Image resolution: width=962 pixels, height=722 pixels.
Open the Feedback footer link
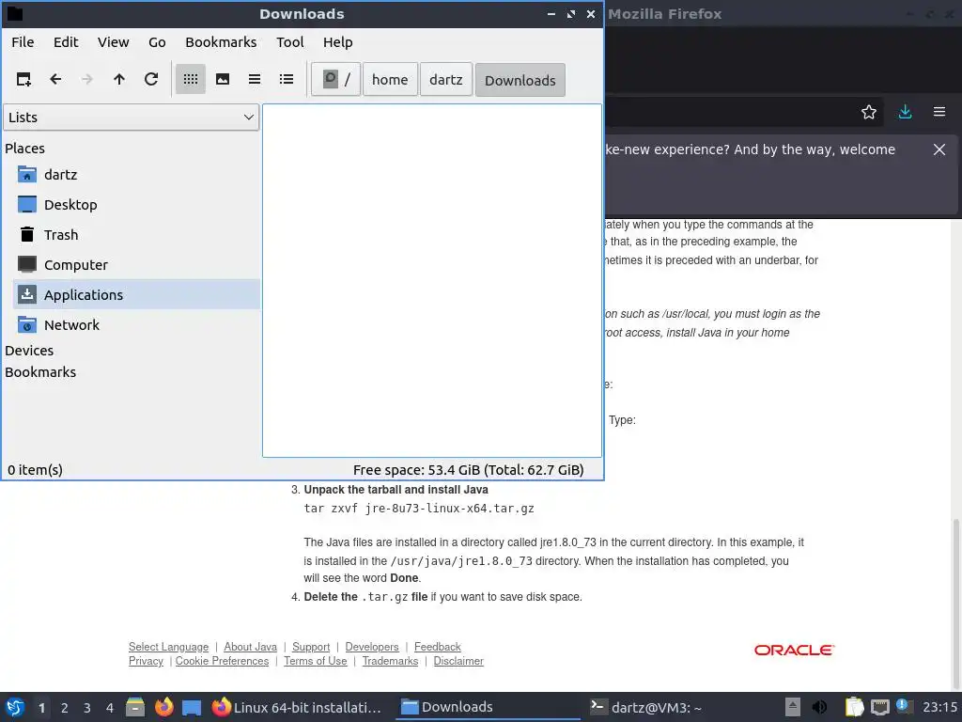click(x=438, y=647)
